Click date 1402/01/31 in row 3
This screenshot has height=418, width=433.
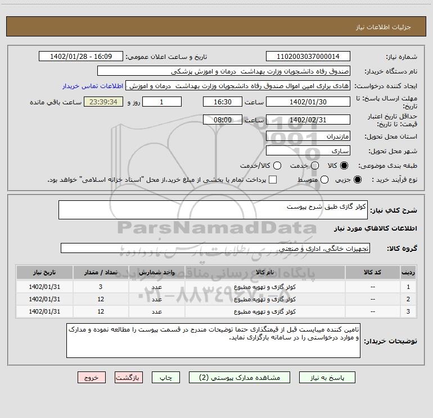pos(44,311)
